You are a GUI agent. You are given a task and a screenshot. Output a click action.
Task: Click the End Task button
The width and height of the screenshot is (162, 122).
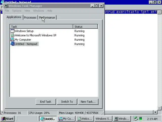(46, 102)
